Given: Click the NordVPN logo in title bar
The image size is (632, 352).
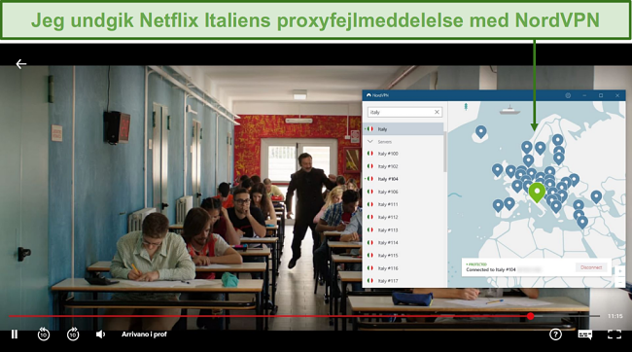Looking at the screenshot, I should click(x=377, y=95).
